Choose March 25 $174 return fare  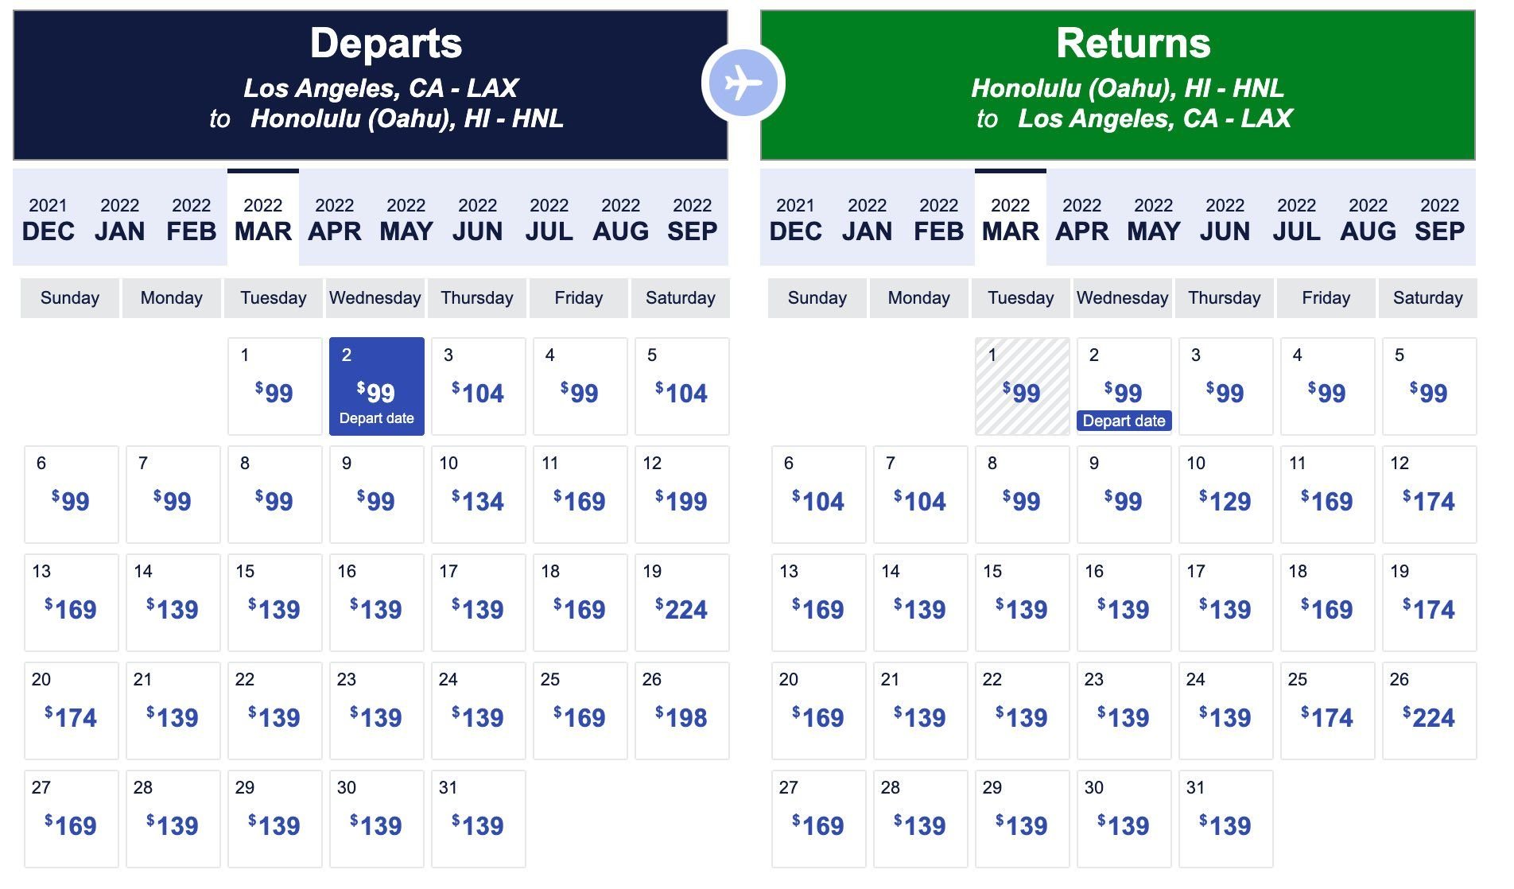click(x=1327, y=711)
